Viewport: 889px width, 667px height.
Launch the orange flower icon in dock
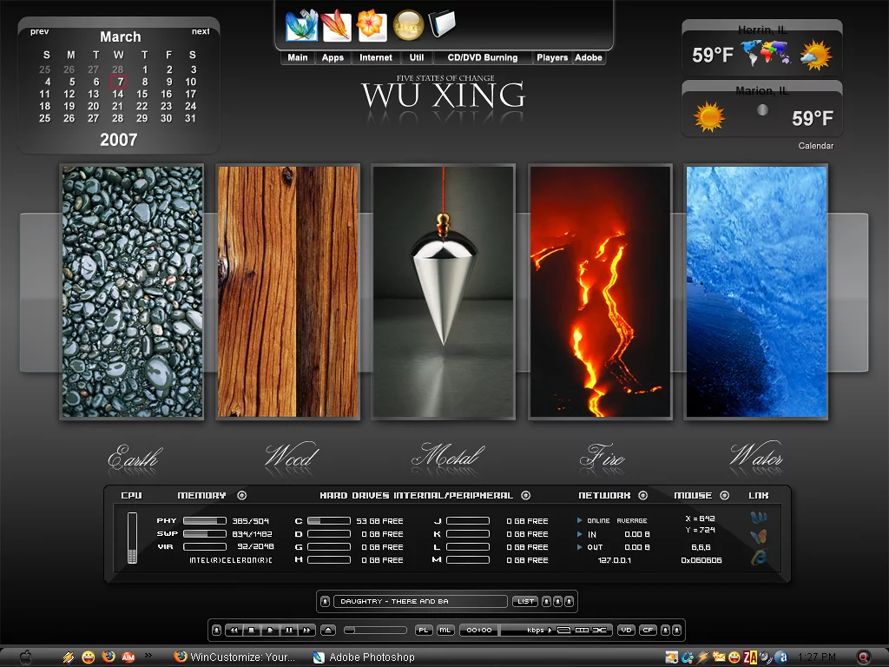[x=372, y=25]
